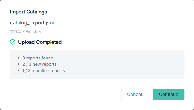Image resolution: width=194 pixels, height=110 pixels.
Task: Click the word Catalogs in the dialog title
Action: pyautogui.click(x=37, y=12)
